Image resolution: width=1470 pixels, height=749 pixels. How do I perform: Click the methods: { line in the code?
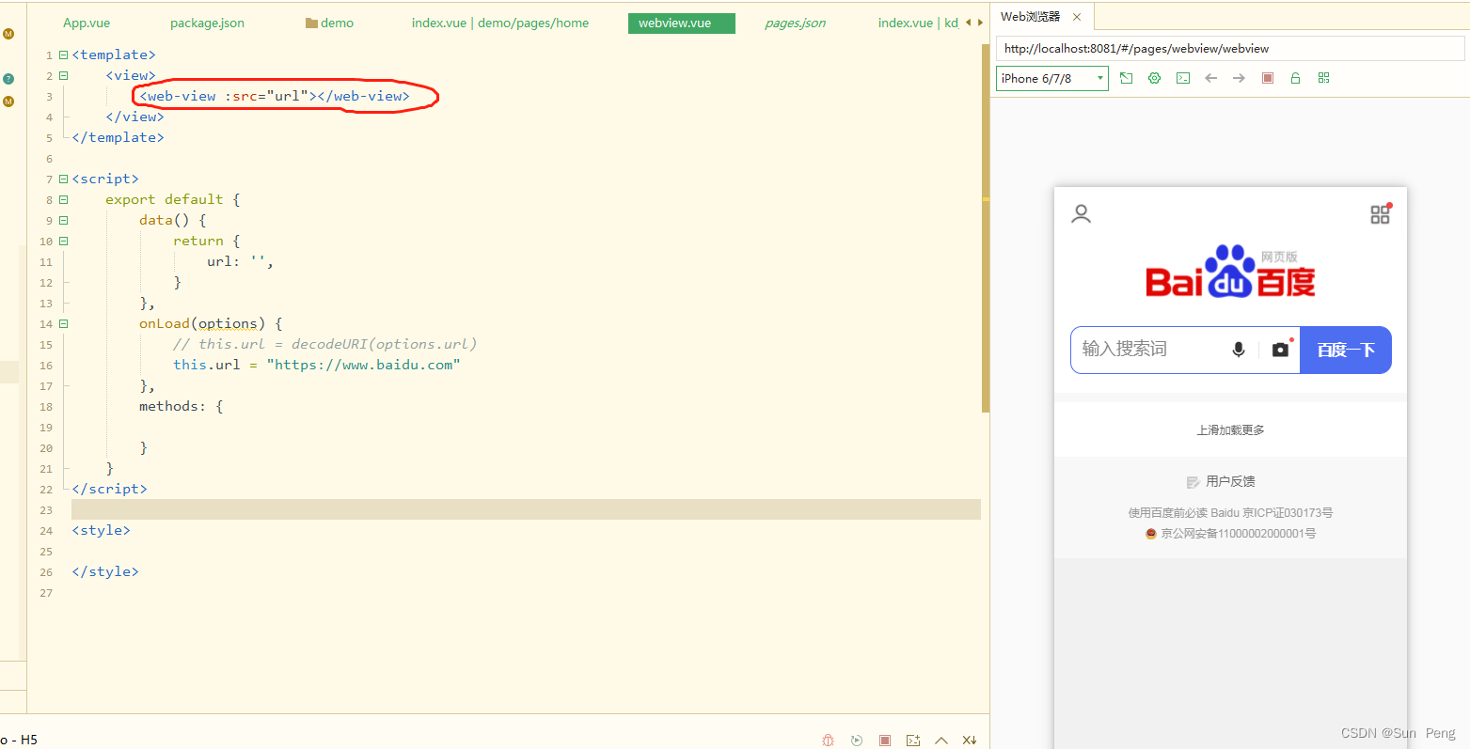pyautogui.click(x=182, y=406)
